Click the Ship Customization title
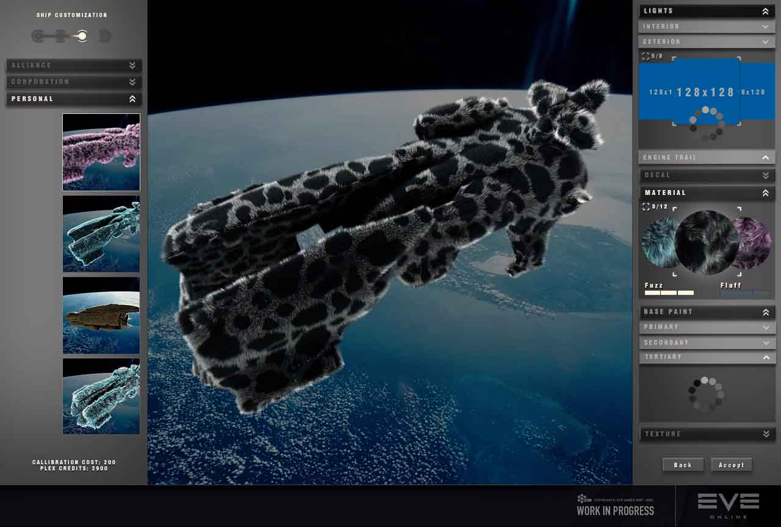Screen dimensions: 781x527 (x=72, y=15)
